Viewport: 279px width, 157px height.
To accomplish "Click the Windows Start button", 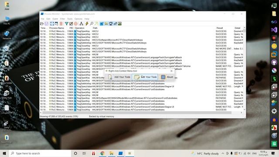I will [x=4, y=153].
